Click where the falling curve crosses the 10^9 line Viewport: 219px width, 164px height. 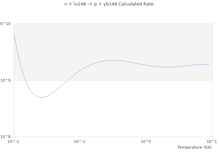click(25, 80)
